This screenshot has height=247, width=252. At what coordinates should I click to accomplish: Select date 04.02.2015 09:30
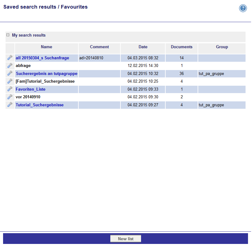coord(143,97)
